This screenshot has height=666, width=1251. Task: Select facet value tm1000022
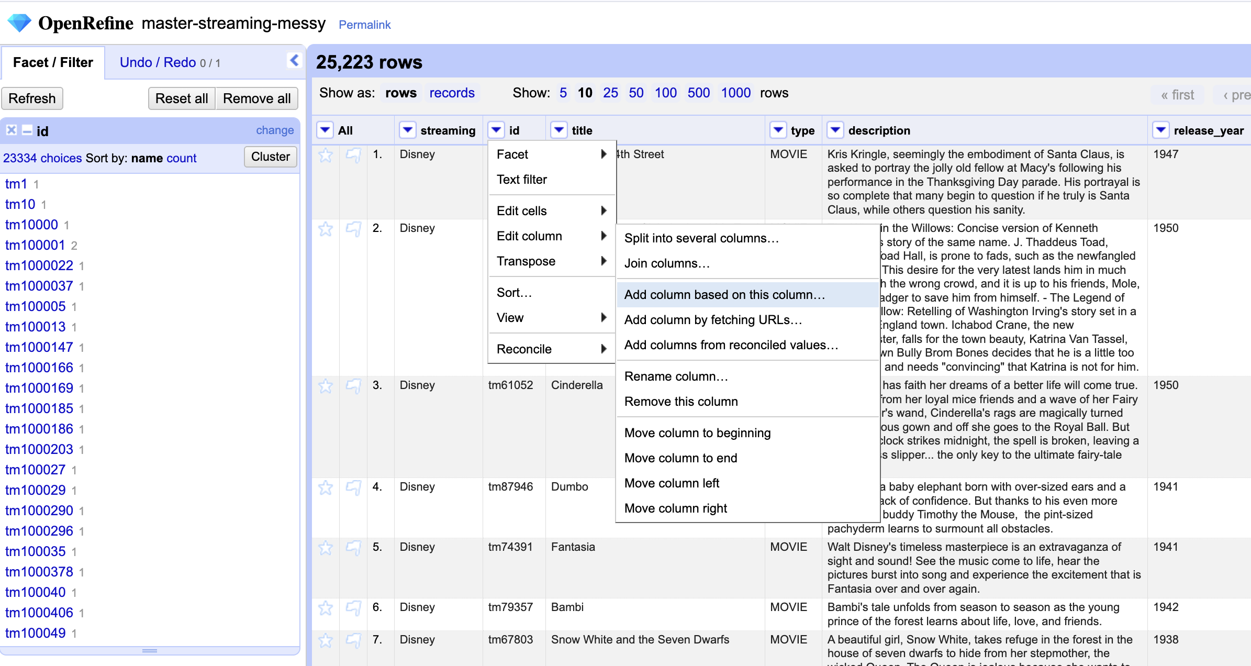(x=39, y=265)
